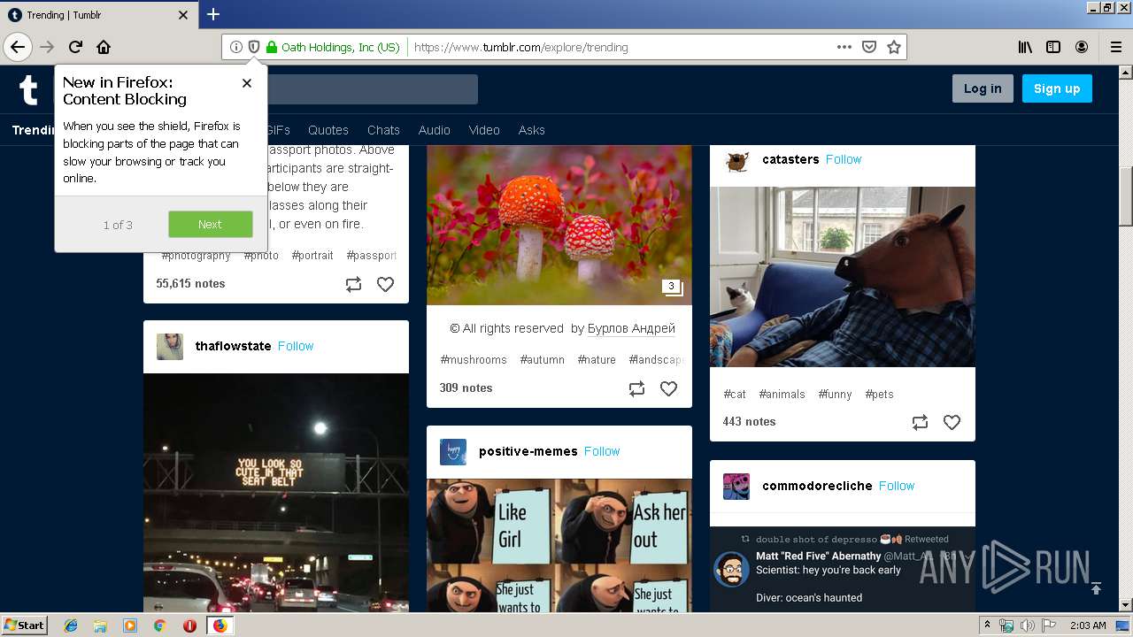Select the Trending | Tumblr browser tab
Viewport: 1133px width, 637px height.
pyautogui.click(x=97, y=15)
